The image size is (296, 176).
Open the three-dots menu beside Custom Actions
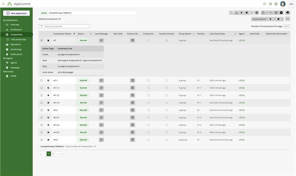click(287, 19)
